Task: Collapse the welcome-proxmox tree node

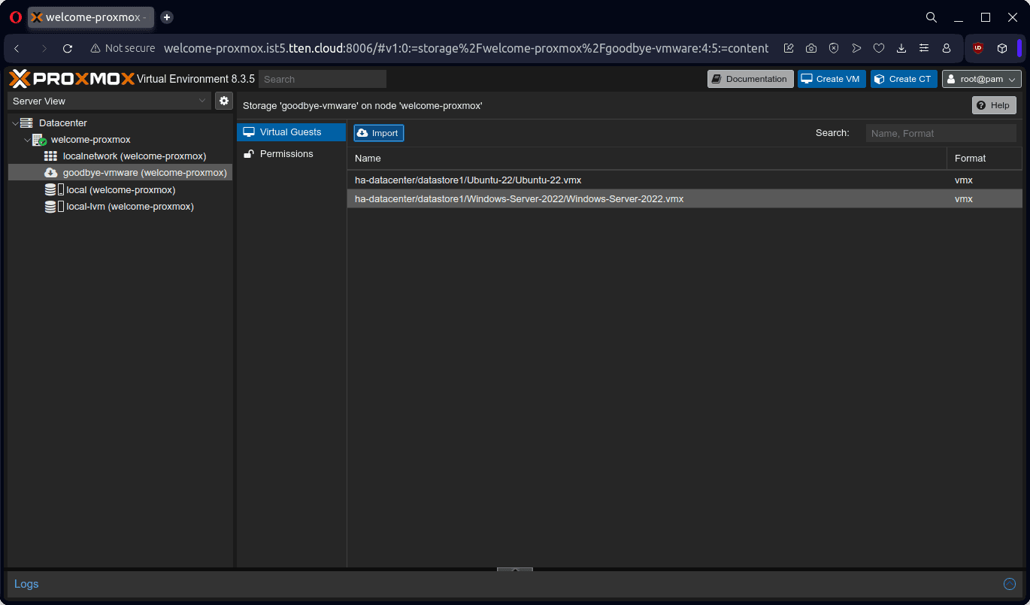Action: (x=27, y=140)
